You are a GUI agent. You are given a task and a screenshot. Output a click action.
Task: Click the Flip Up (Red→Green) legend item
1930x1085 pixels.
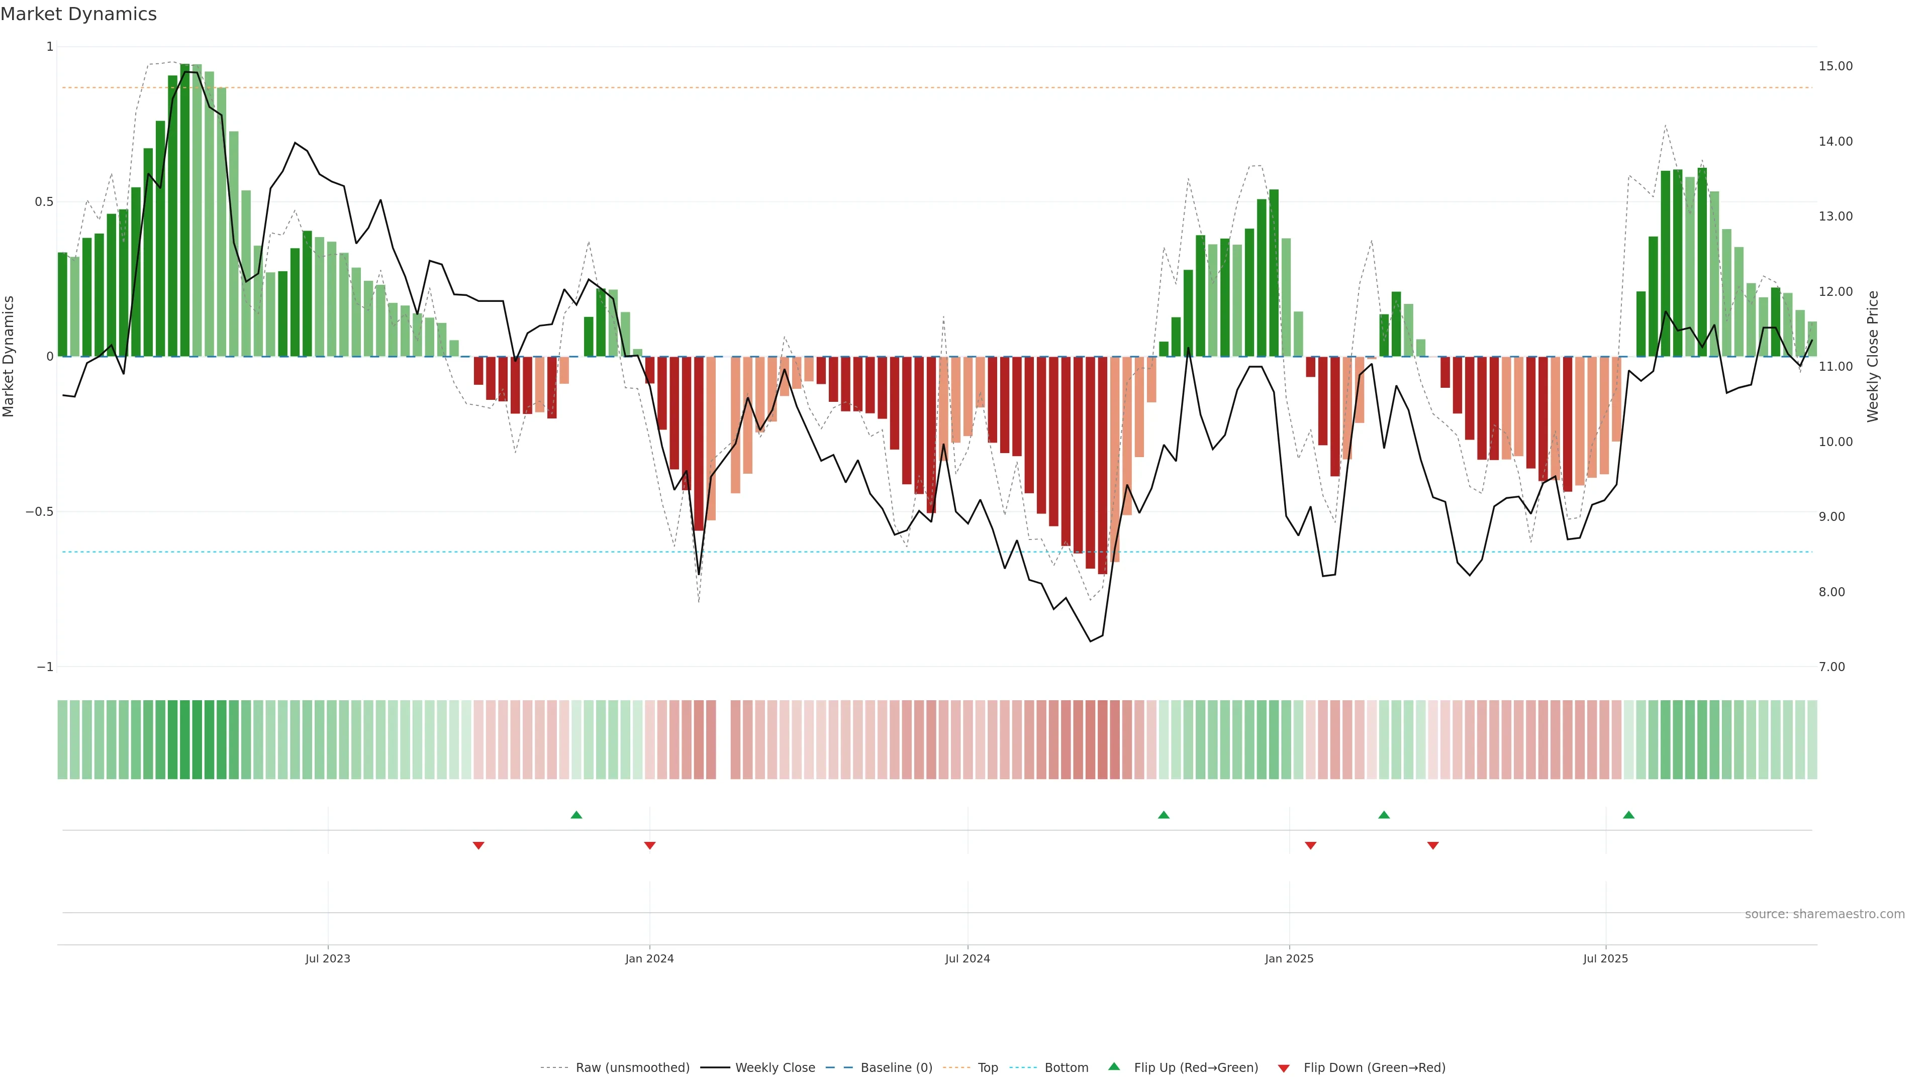1196,1068
